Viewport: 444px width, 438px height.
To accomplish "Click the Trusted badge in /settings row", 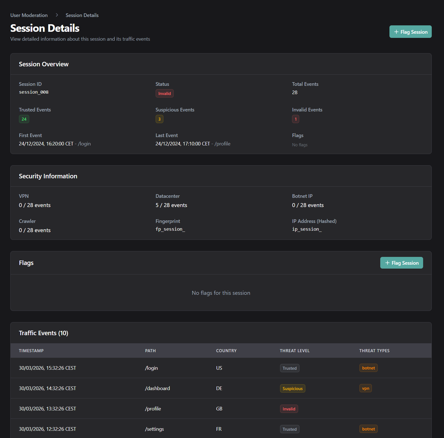I will (290, 429).
